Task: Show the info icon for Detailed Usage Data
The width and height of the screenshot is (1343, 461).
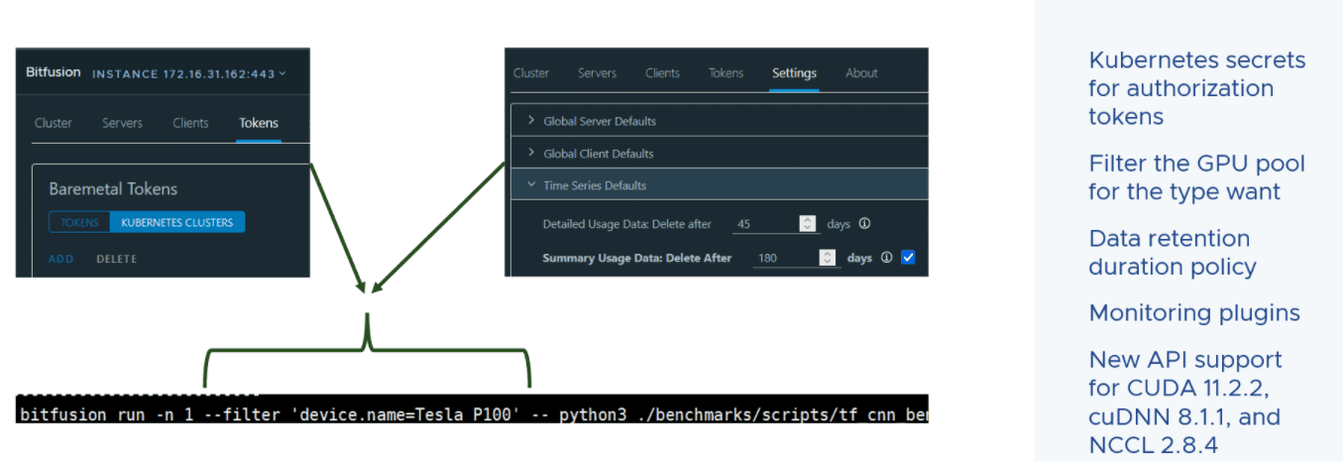Action: [864, 224]
